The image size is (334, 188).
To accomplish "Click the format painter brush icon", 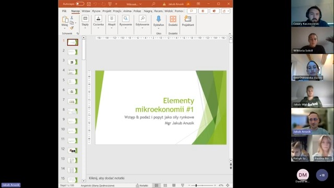I will click(x=72, y=28).
